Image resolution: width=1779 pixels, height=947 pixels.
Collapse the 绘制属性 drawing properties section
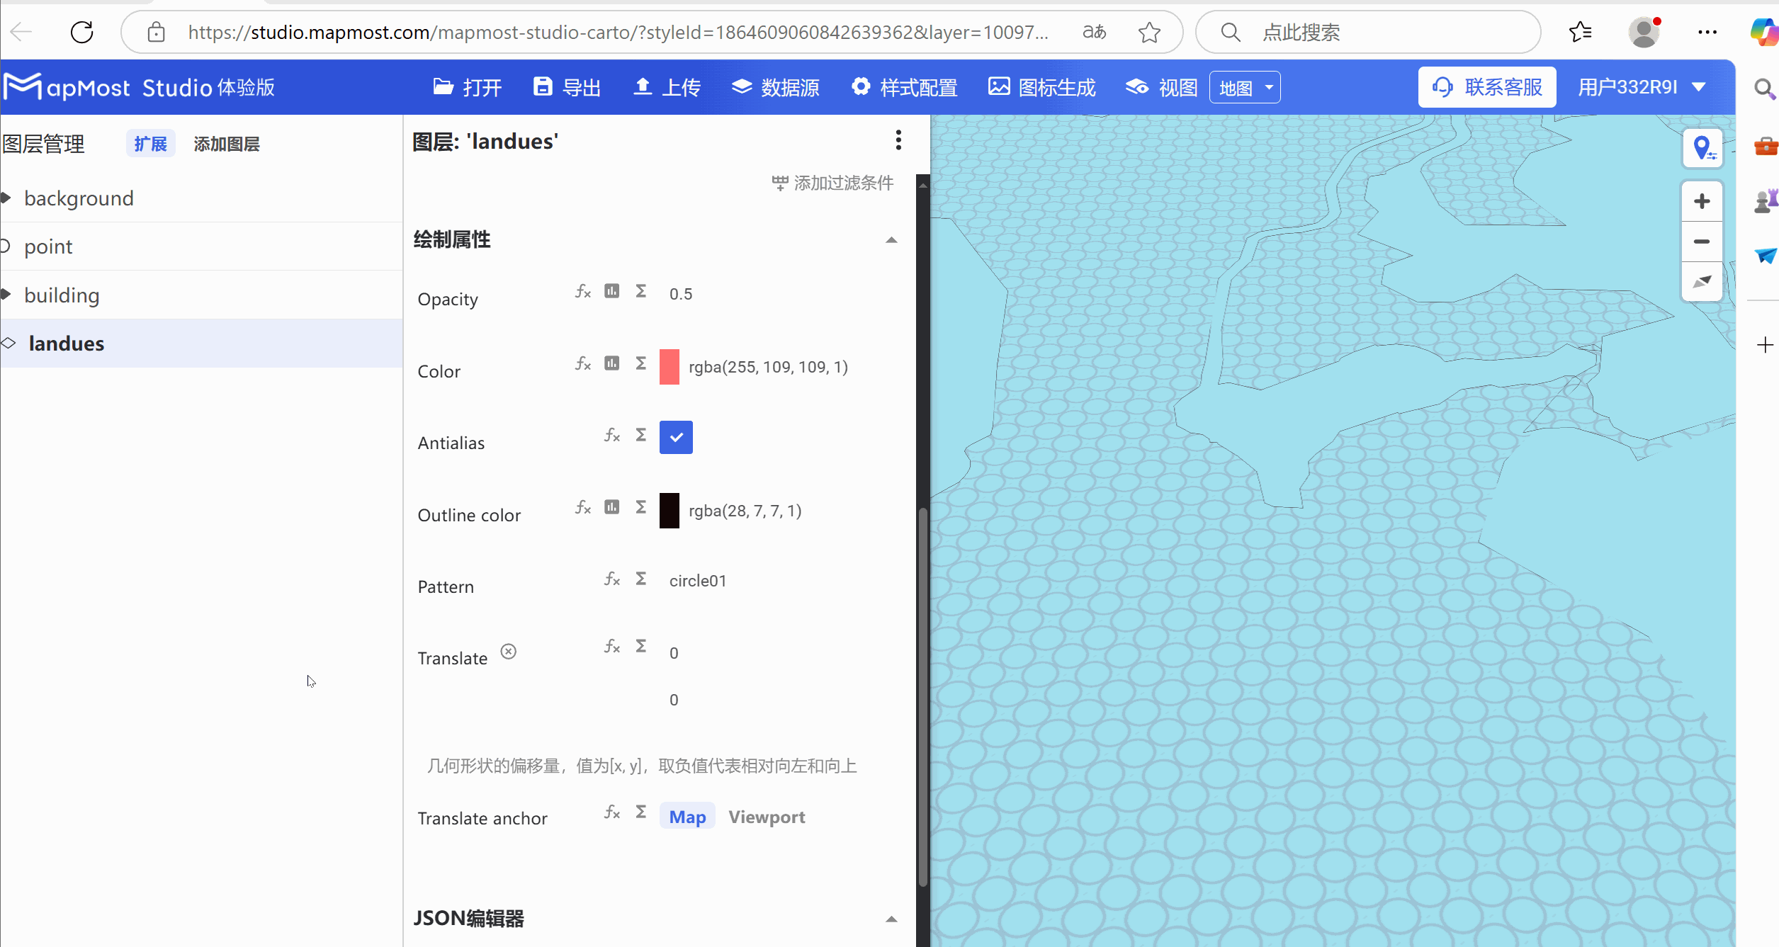coord(891,239)
